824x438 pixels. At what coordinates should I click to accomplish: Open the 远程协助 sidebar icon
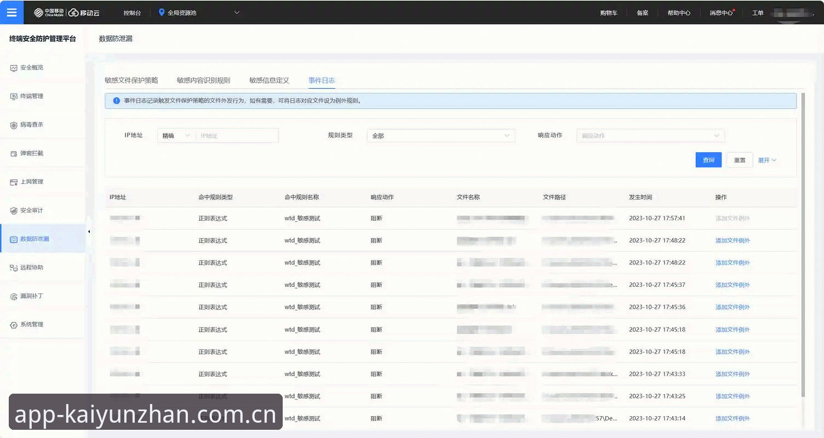pyautogui.click(x=14, y=268)
